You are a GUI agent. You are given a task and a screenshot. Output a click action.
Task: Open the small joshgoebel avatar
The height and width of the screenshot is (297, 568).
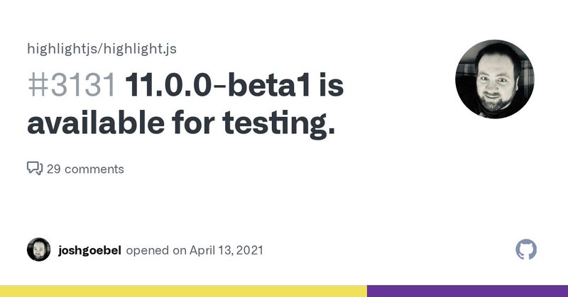click(39, 250)
